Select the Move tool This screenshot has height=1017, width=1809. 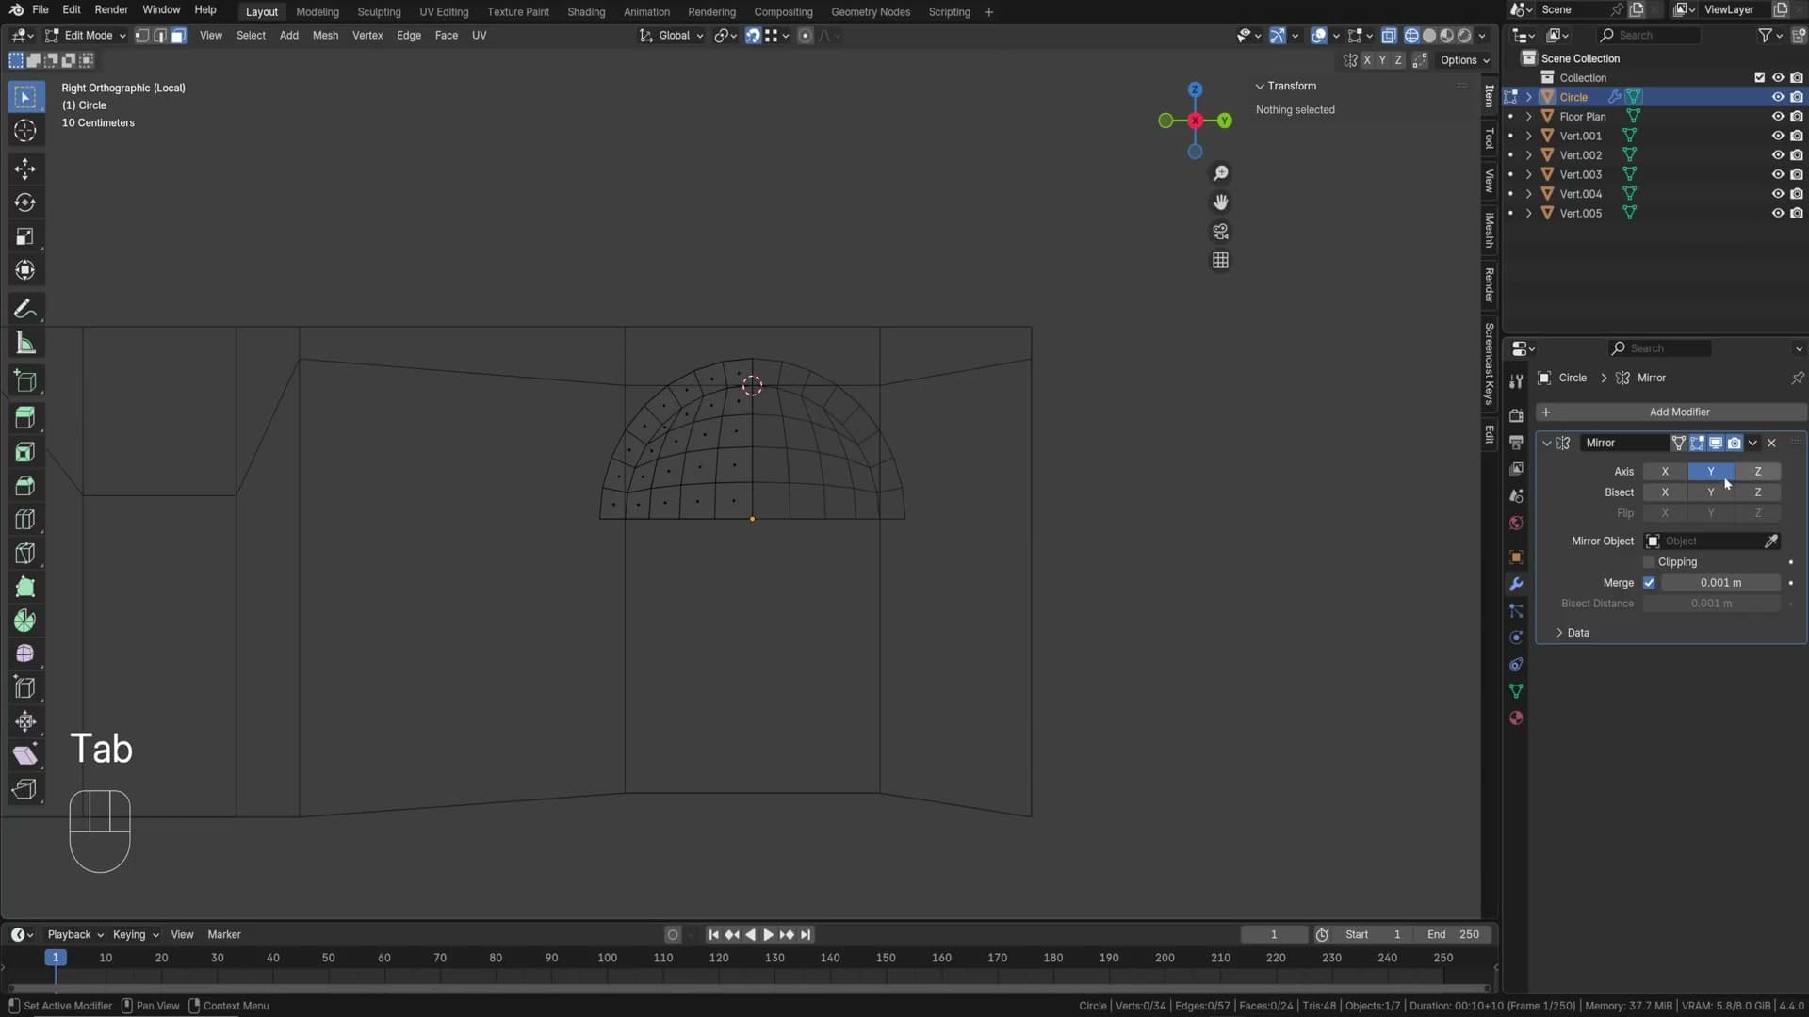(25, 169)
